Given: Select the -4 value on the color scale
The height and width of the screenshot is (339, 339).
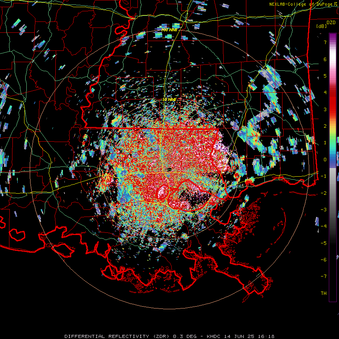Looking at the screenshot, I should pos(324,226).
